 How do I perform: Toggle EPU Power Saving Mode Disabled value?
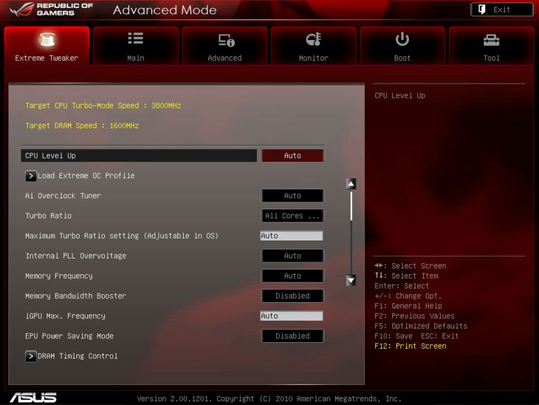(292, 336)
